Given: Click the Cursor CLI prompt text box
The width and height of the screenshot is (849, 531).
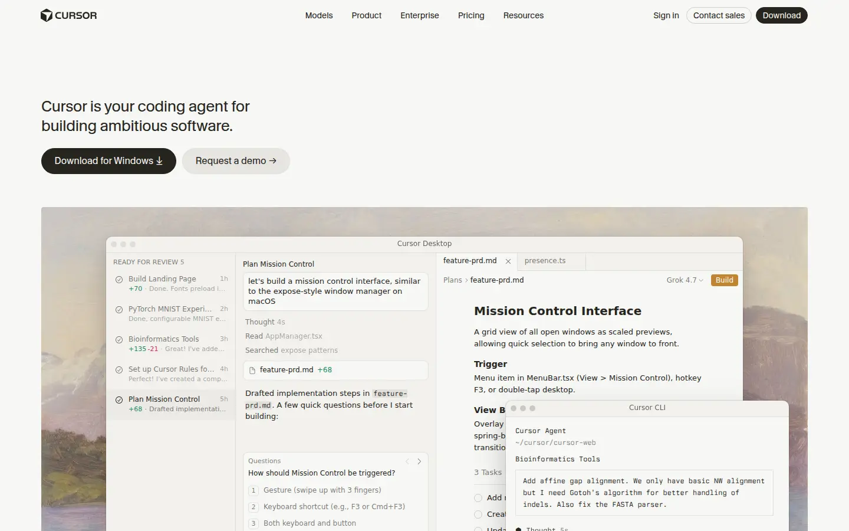Looking at the screenshot, I should coord(644,493).
